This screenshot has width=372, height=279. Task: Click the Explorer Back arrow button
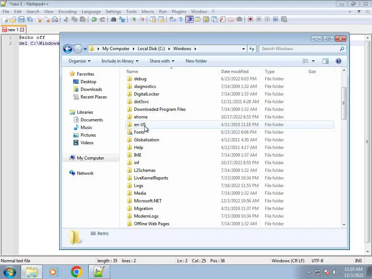(68, 49)
